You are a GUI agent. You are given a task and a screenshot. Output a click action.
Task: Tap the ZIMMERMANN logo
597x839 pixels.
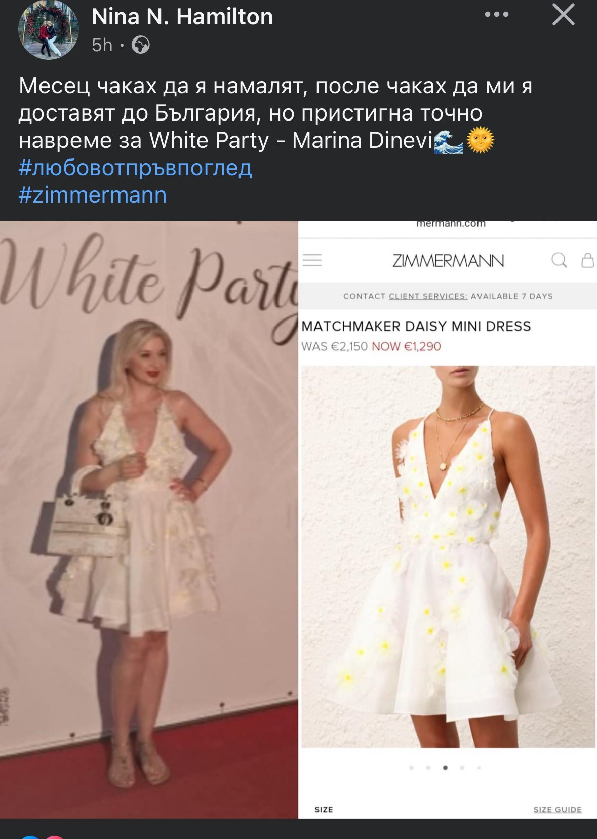(x=448, y=261)
